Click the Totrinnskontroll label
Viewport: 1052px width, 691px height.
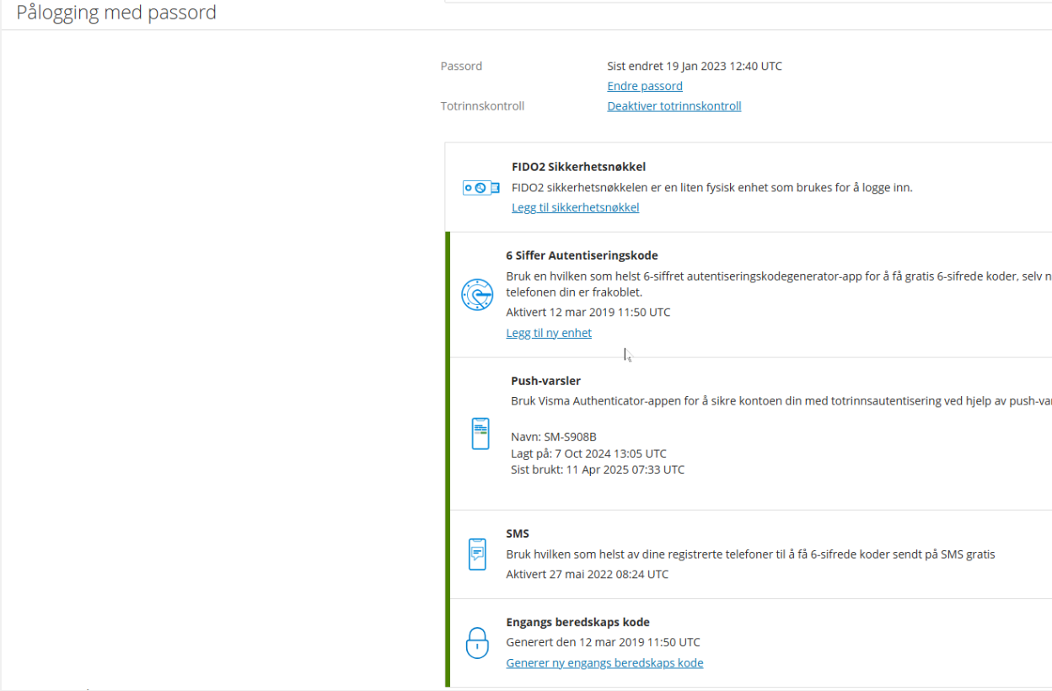tap(482, 106)
